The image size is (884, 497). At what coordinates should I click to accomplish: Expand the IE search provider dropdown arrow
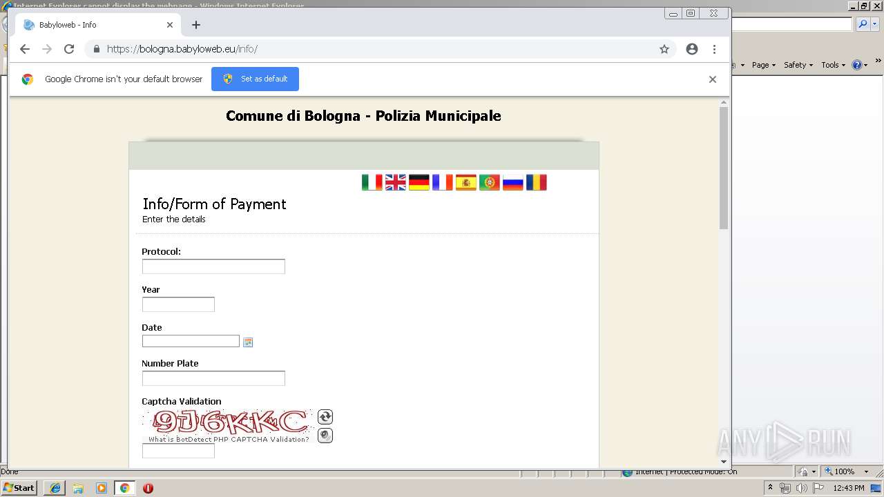pos(874,24)
